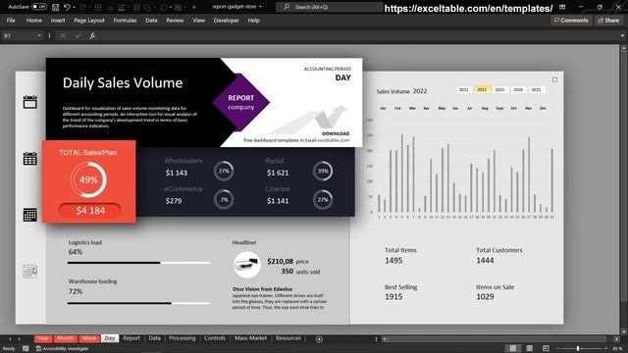Click Accessibility: Investigate in status bar
This screenshot has height=353, width=628.
point(62,349)
